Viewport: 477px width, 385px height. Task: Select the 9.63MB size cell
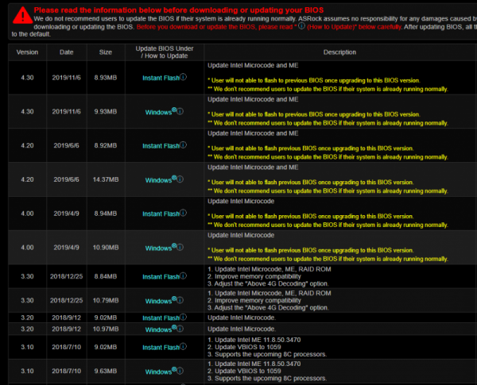click(x=106, y=372)
